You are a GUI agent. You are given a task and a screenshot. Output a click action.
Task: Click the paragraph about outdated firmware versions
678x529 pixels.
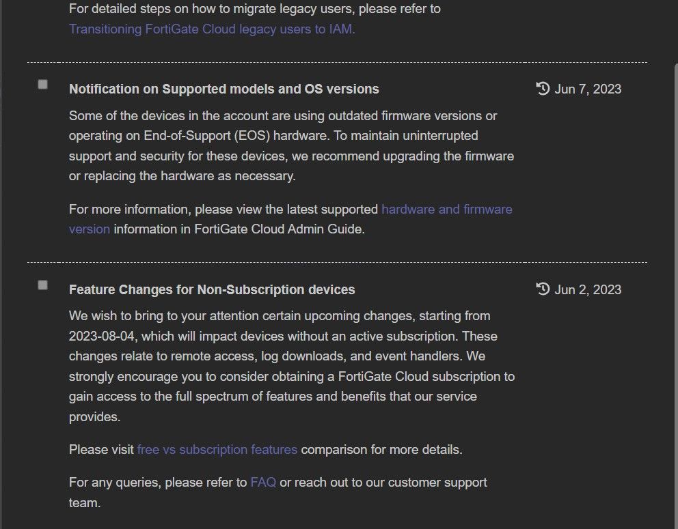(291, 146)
